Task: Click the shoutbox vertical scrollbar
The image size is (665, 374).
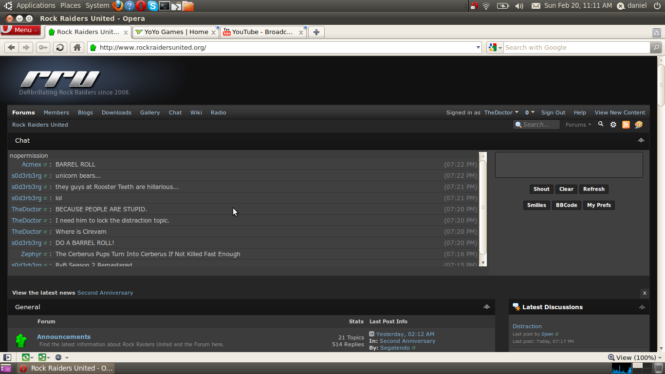Action: 483,209
